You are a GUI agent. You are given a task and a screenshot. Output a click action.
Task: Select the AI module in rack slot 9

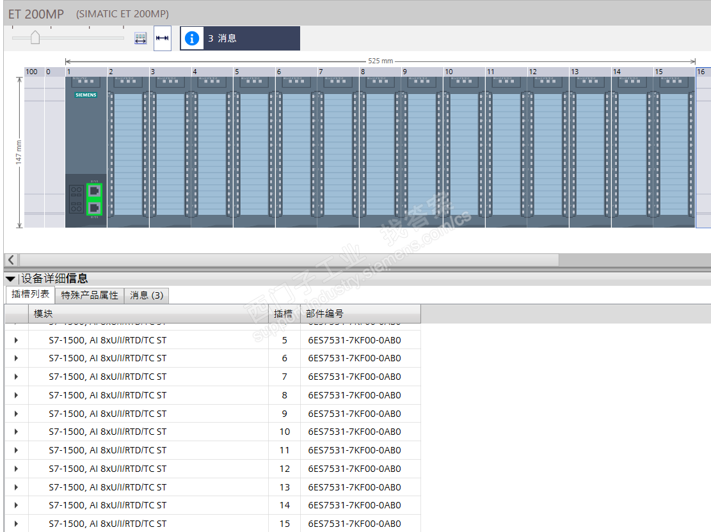coord(422,152)
